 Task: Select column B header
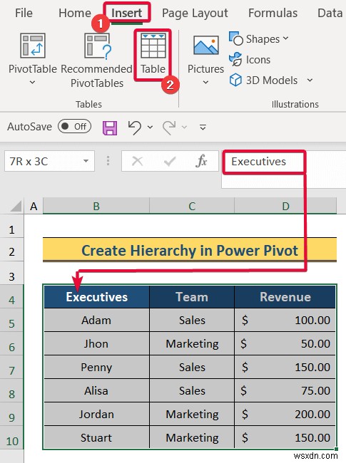click(96, 206)
